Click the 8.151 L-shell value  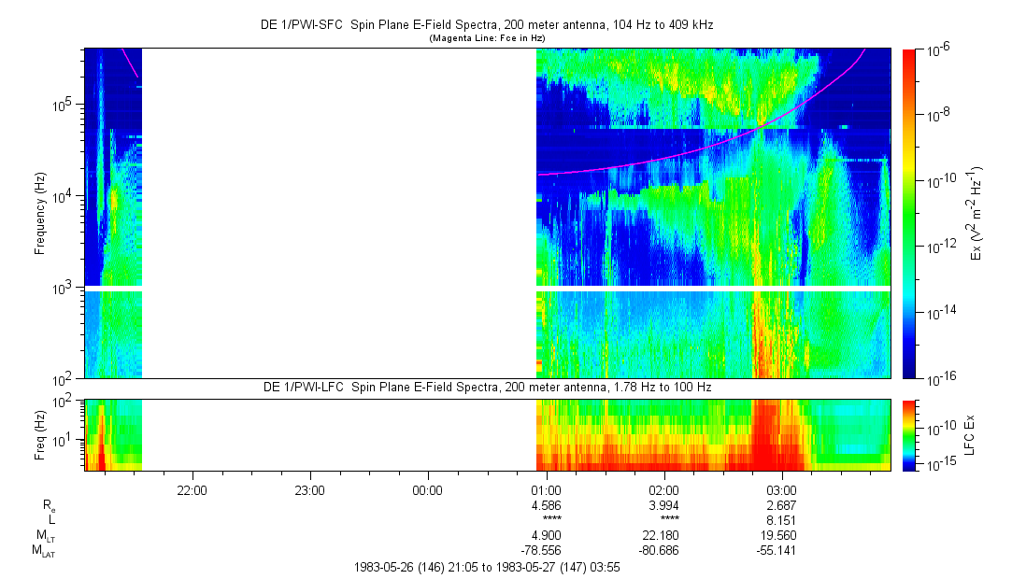pyautogui.click(x=781, y=520)
